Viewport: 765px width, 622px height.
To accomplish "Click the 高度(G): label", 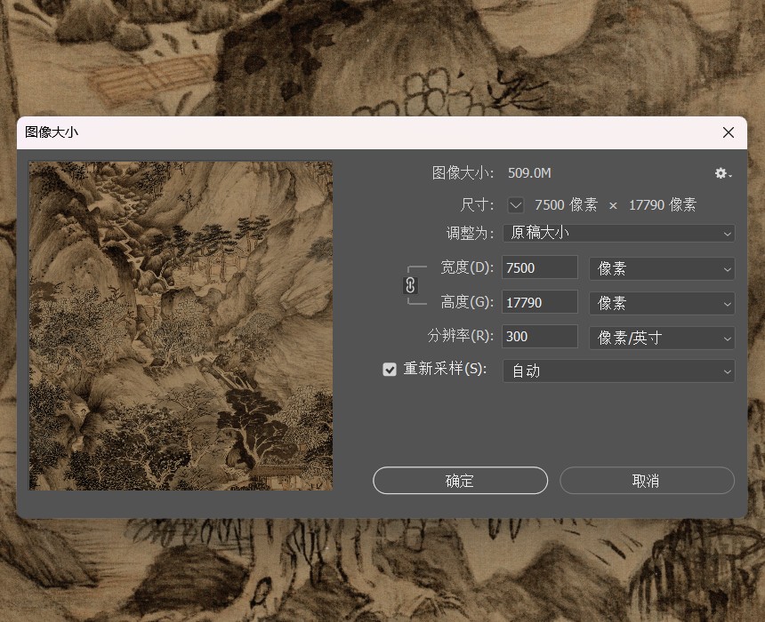I will (x=467, y=302).
